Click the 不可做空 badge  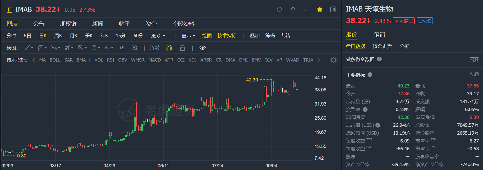point(404,21)
